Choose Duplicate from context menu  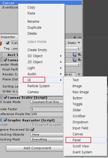(x=41, y=28)
